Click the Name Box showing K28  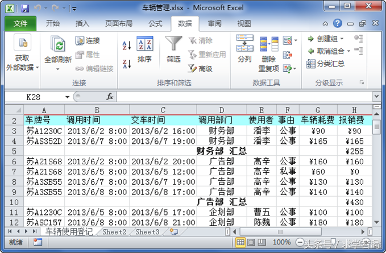click(34, 97)
